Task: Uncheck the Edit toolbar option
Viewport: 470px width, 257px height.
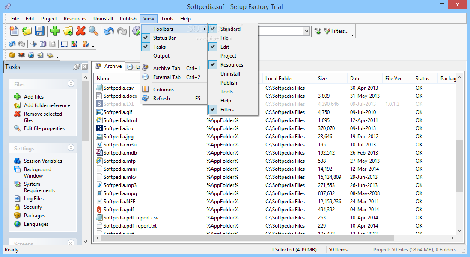Action: click(x=213, y=47)
